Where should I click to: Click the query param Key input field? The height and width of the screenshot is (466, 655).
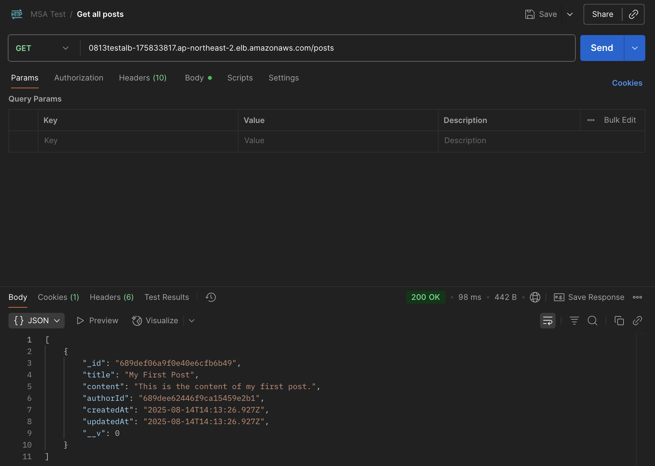click(138, 141)
